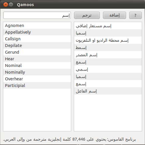The height and width of the screenshot is (145, 145).
Task: Select Arabic entry إسم محطة الراديو او التلفزيون
Action: coord(108,40)
